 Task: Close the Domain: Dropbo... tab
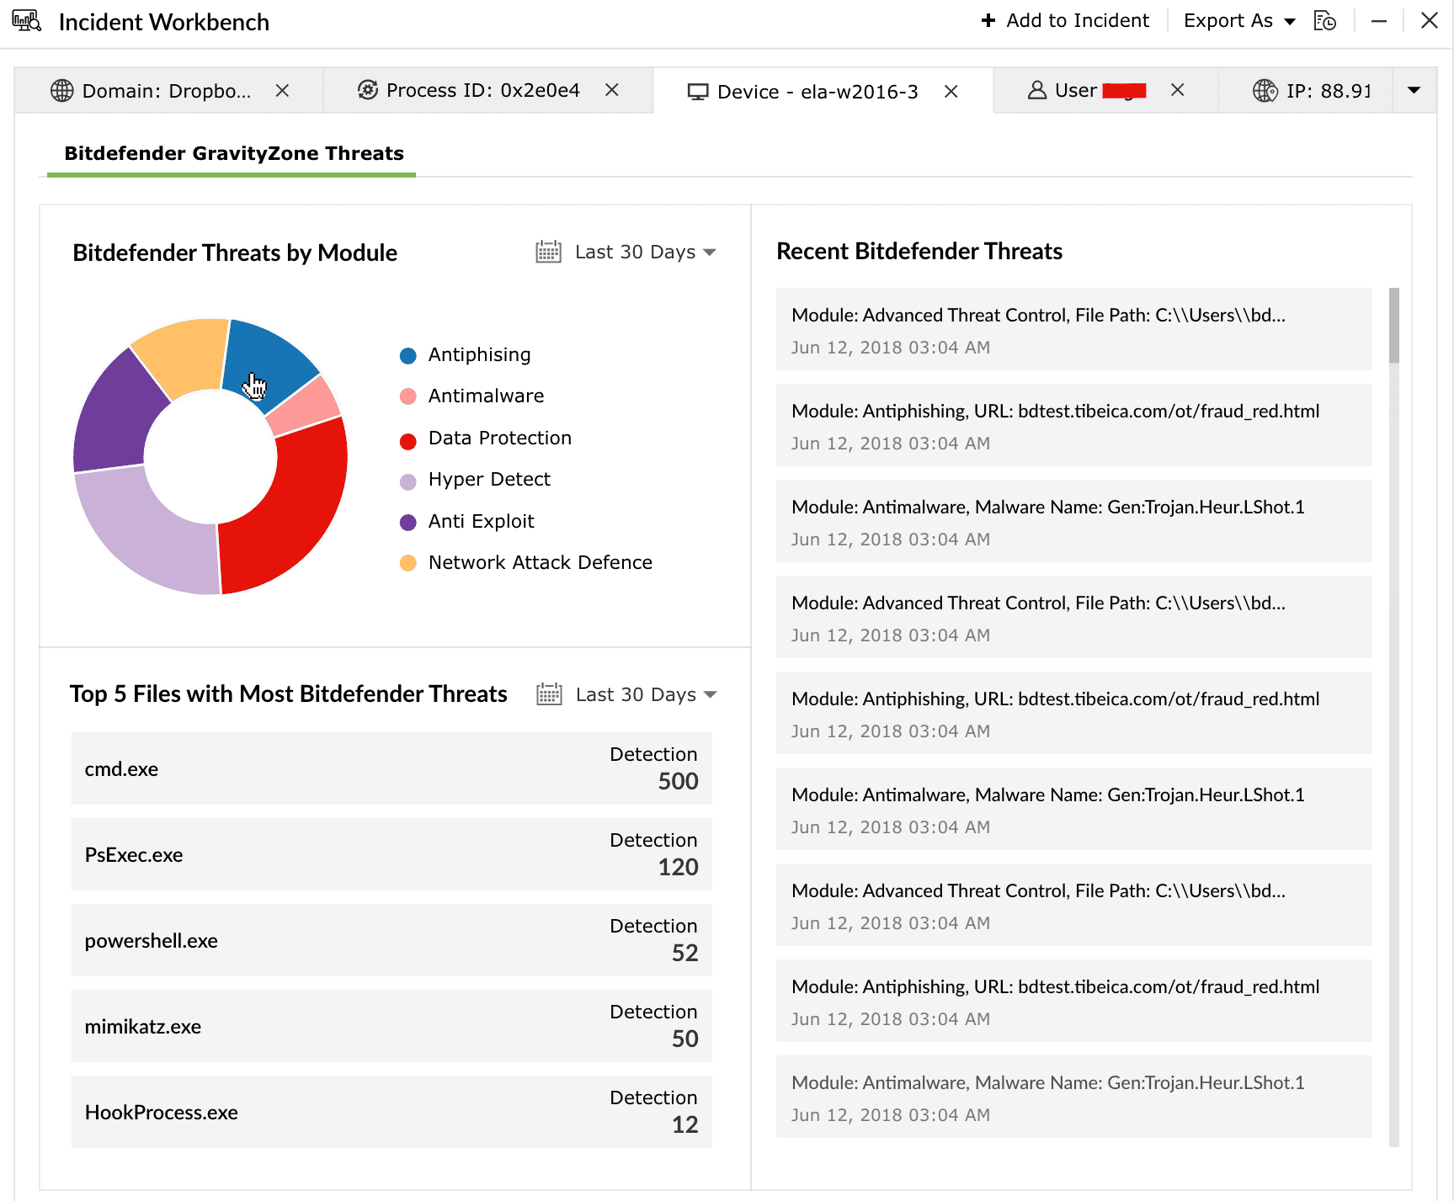(x=283, y=90)
